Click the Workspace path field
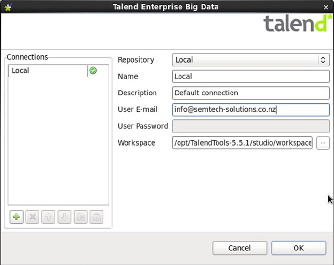 click(x=242, y=143)
